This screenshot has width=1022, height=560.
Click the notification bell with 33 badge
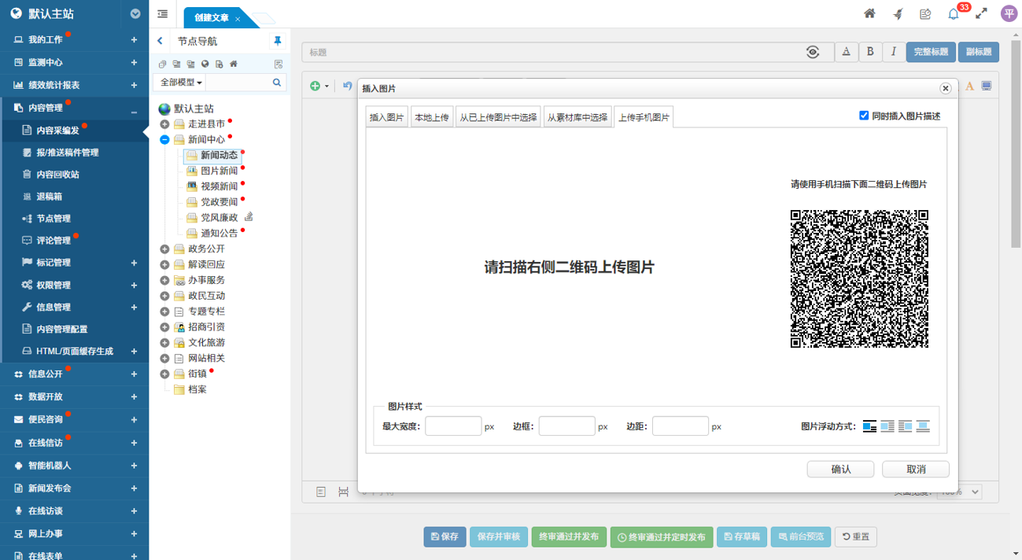pos(954,14)
